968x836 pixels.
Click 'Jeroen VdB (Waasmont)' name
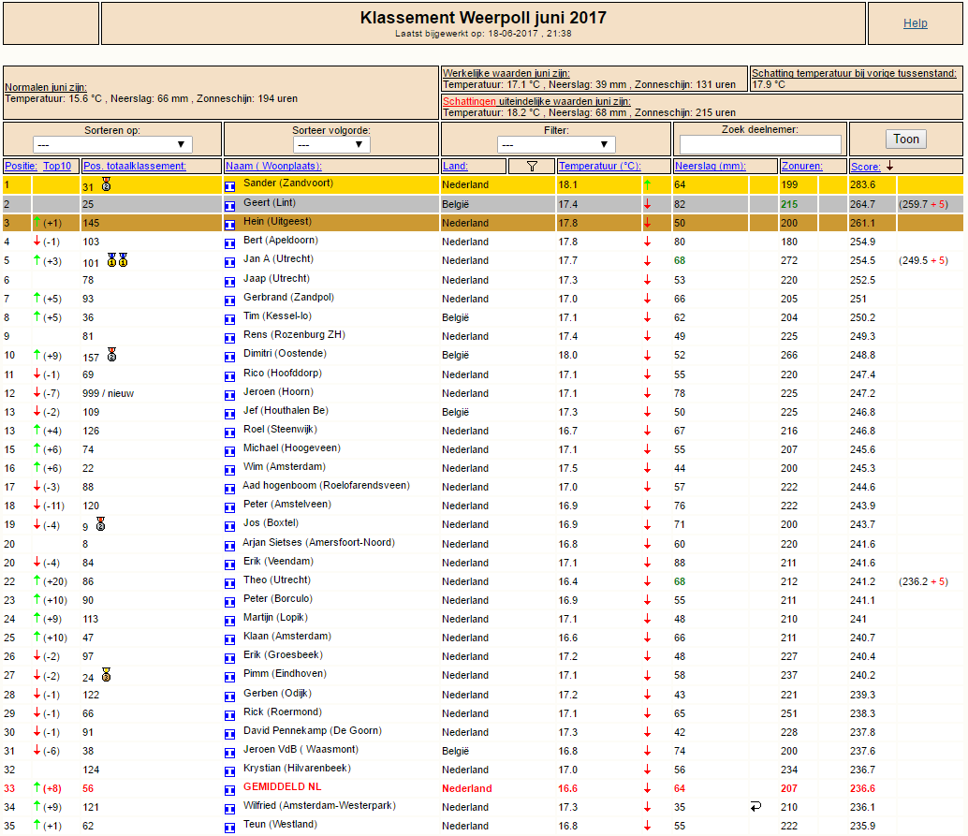point(301,750)
